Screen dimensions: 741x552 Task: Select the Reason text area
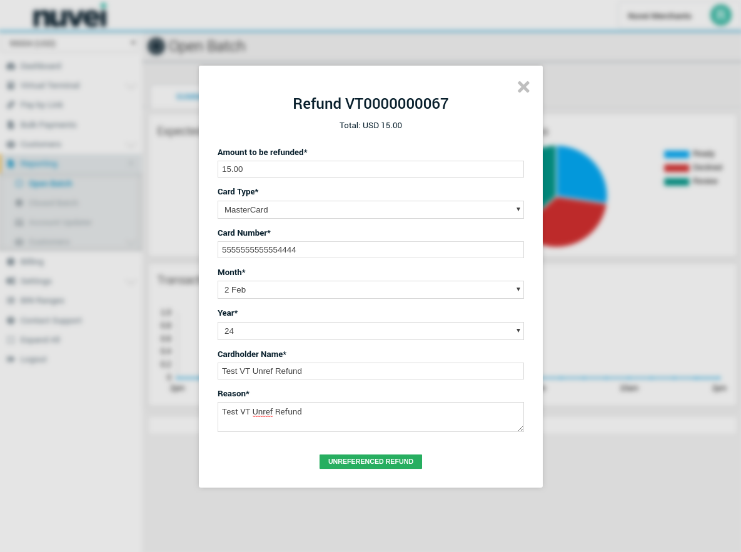click(x=370, y=417)
